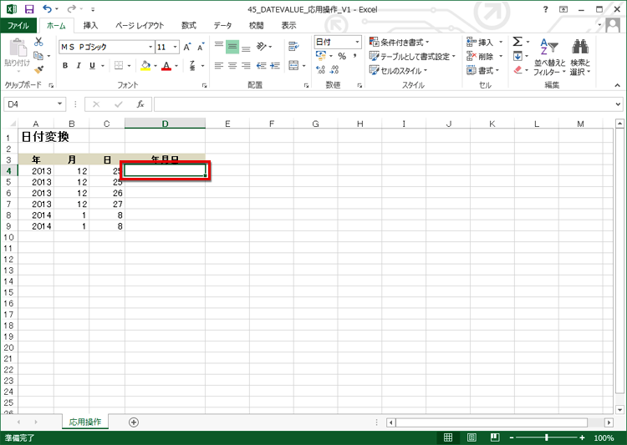The width and height of the screenshot is (627, 445).
Task: Toggle Bottom Align vertical alignment
Action: 246,47
